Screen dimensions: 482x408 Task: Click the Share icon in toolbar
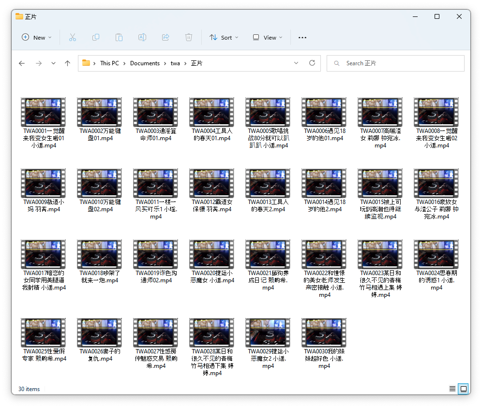[166, 37]
